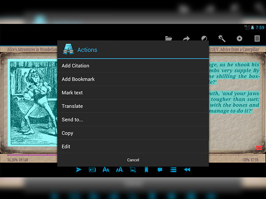Choose Copy in Actions dialog
266x199 pixels.
click(133, 133)
